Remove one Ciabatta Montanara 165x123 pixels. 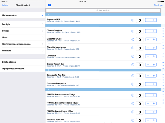tap(148, 48)
